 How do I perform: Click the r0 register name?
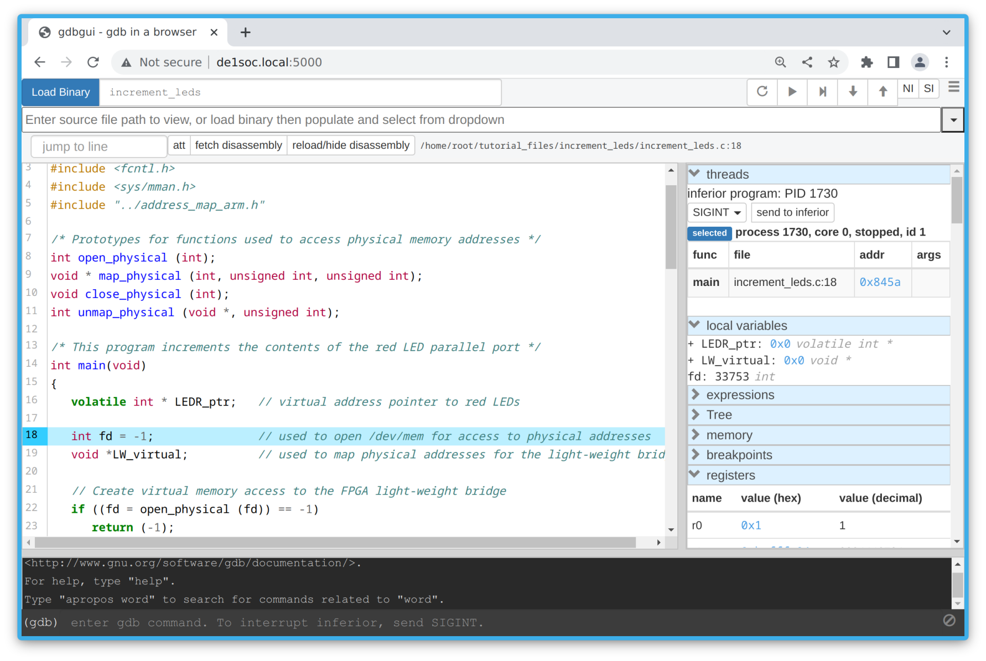[697, 525]
